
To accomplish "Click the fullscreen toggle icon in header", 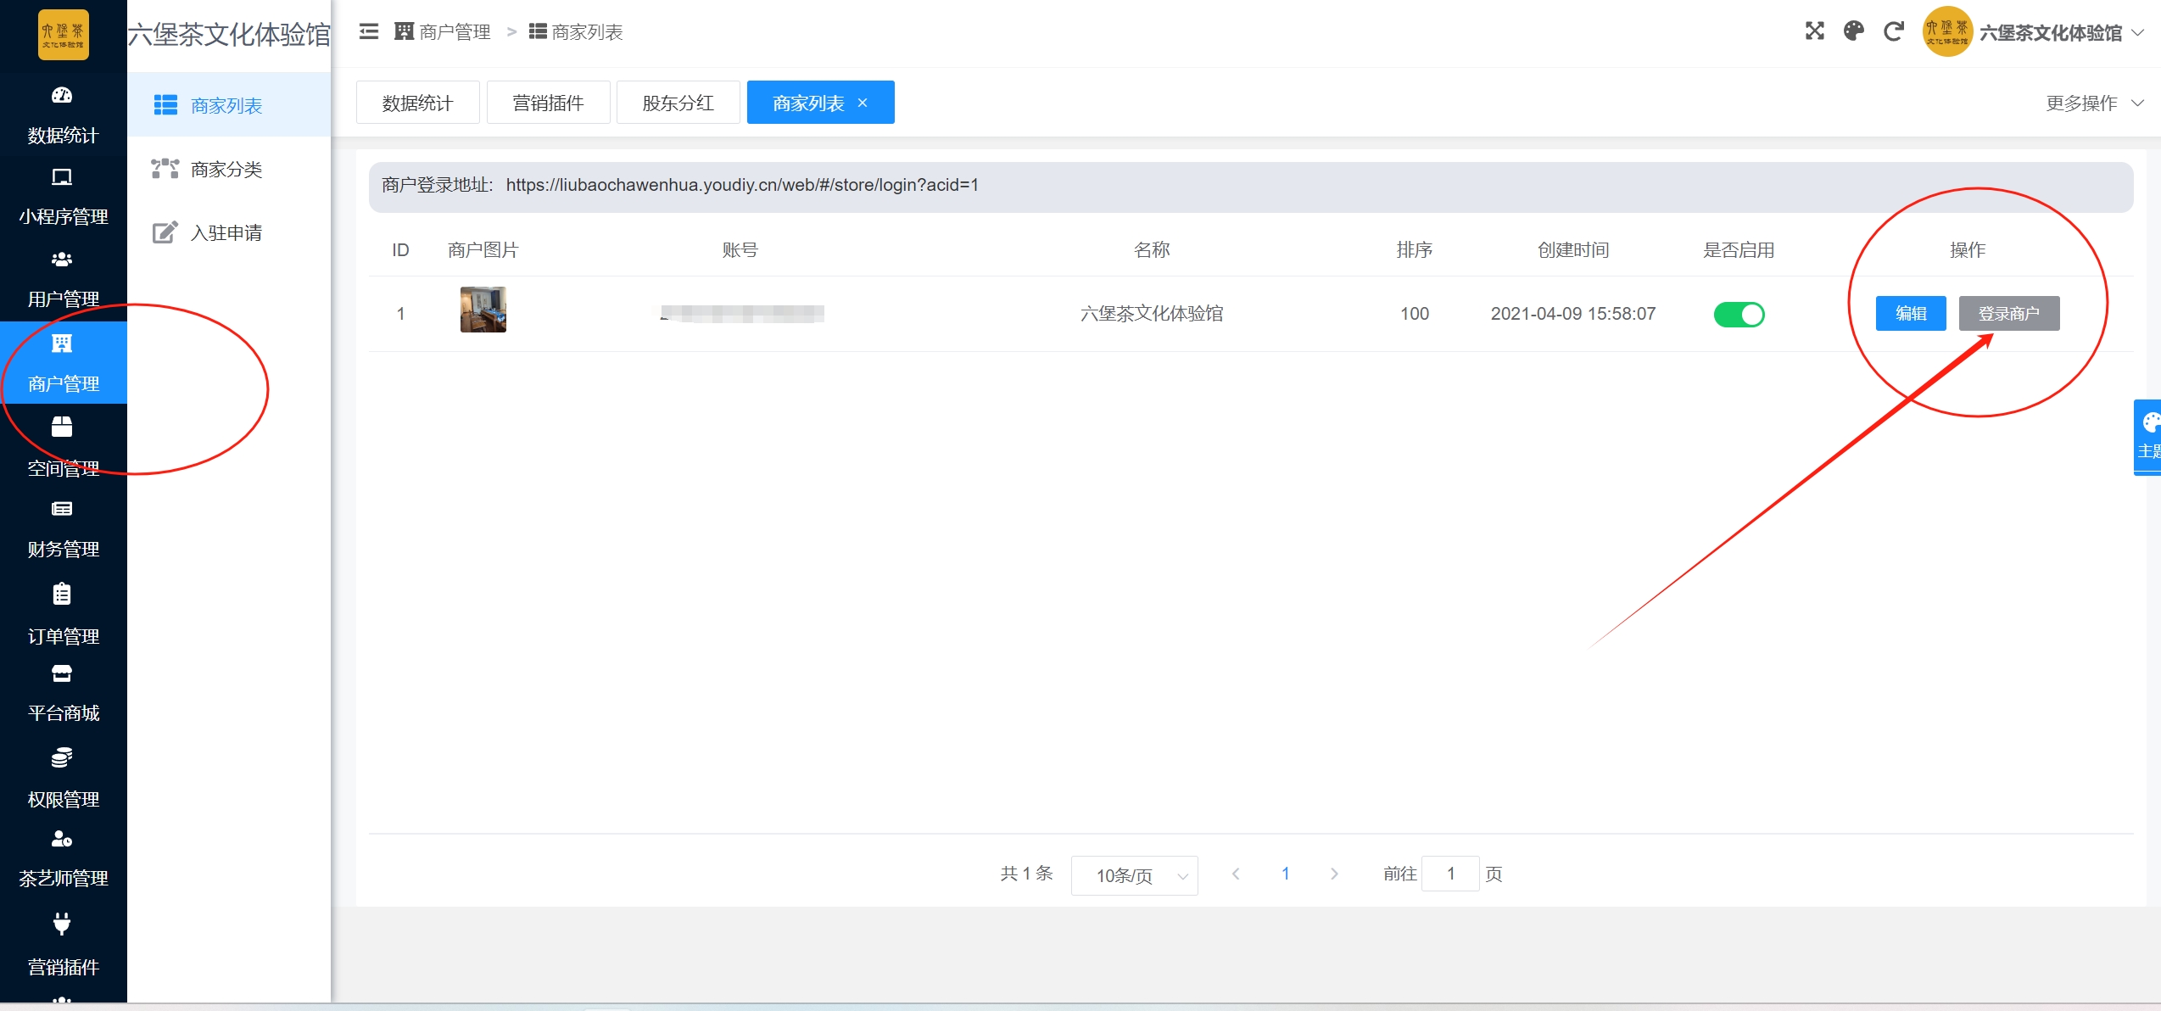I will (1814, 32).
